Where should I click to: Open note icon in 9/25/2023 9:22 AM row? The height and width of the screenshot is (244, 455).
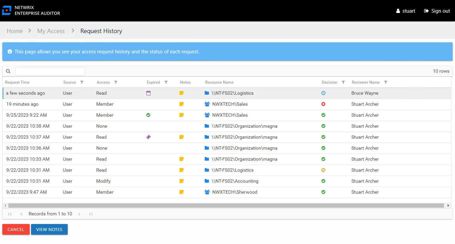[181, 115]
